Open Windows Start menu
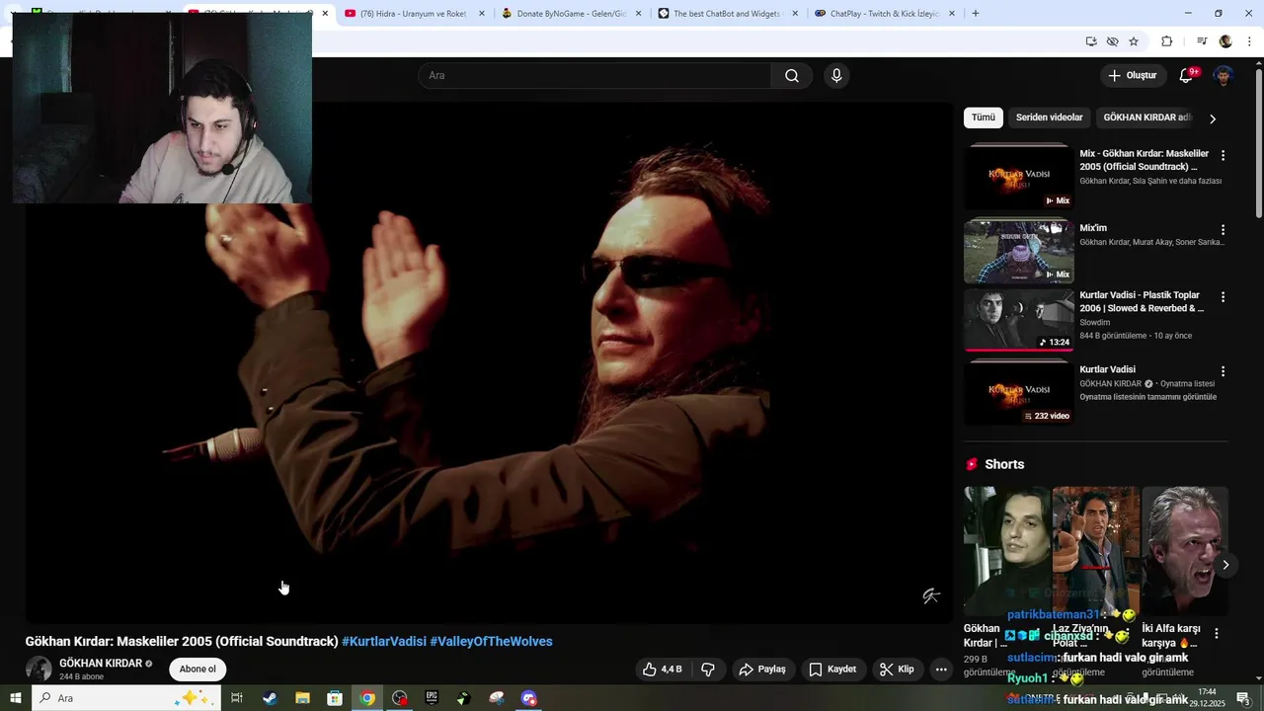 (16, 698)
